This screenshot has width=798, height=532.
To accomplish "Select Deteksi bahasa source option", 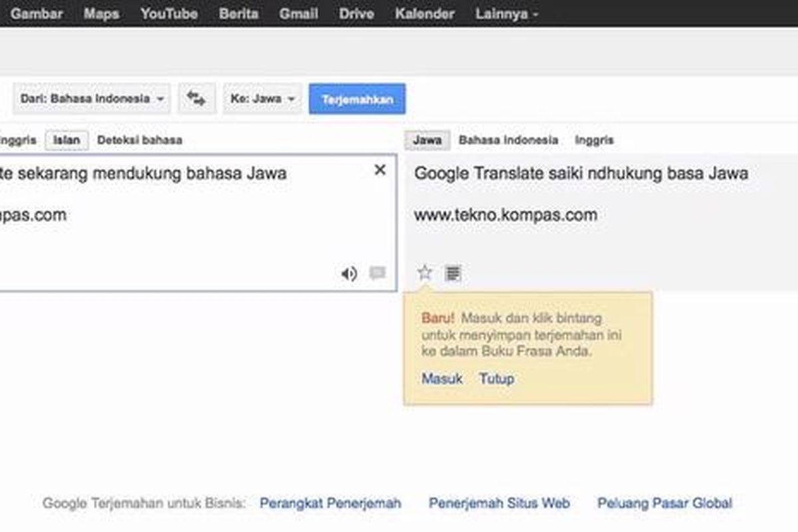I will tap(140, 140).
